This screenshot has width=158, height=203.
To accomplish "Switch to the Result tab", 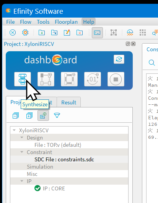I will [x=69, y=102].
